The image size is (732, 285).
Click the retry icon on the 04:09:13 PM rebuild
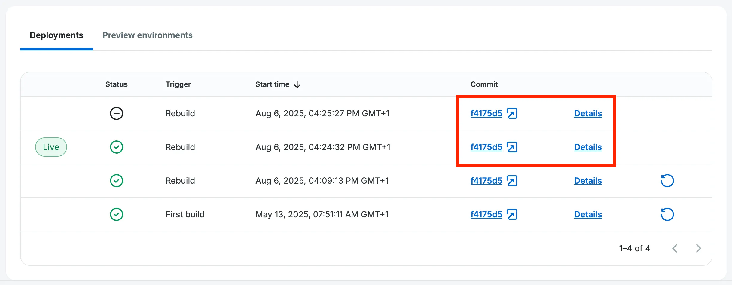667,180
